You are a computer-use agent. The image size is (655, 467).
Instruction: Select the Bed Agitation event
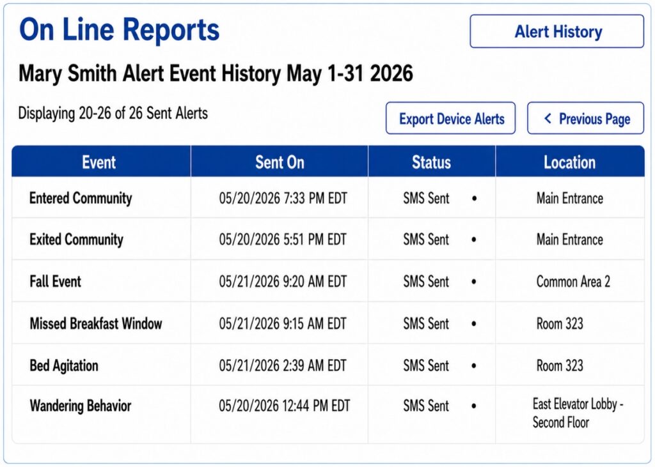coord(64,365)
